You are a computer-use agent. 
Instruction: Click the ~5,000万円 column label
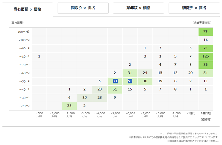pyautogui.click(x=115, y=115)
